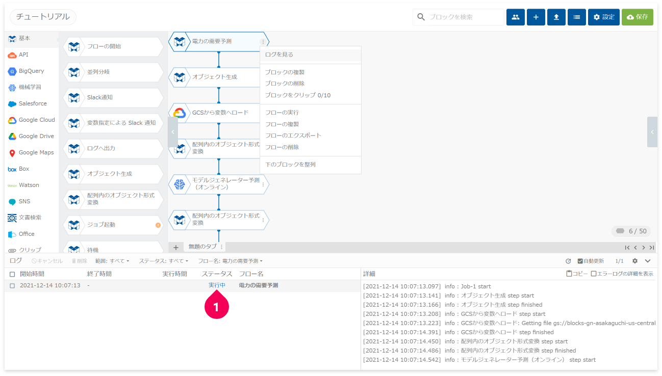Open the 範囲: すべて dropdown
662x376 pixels.
coord(112,261)
